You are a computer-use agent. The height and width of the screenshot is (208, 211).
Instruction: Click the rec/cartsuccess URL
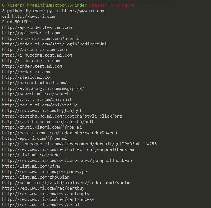coord(48,199)
